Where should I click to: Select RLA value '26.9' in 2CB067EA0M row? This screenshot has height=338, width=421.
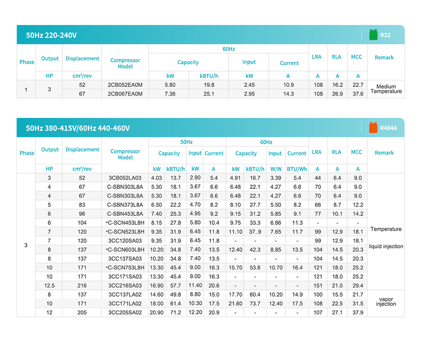[x=338, y=94]
